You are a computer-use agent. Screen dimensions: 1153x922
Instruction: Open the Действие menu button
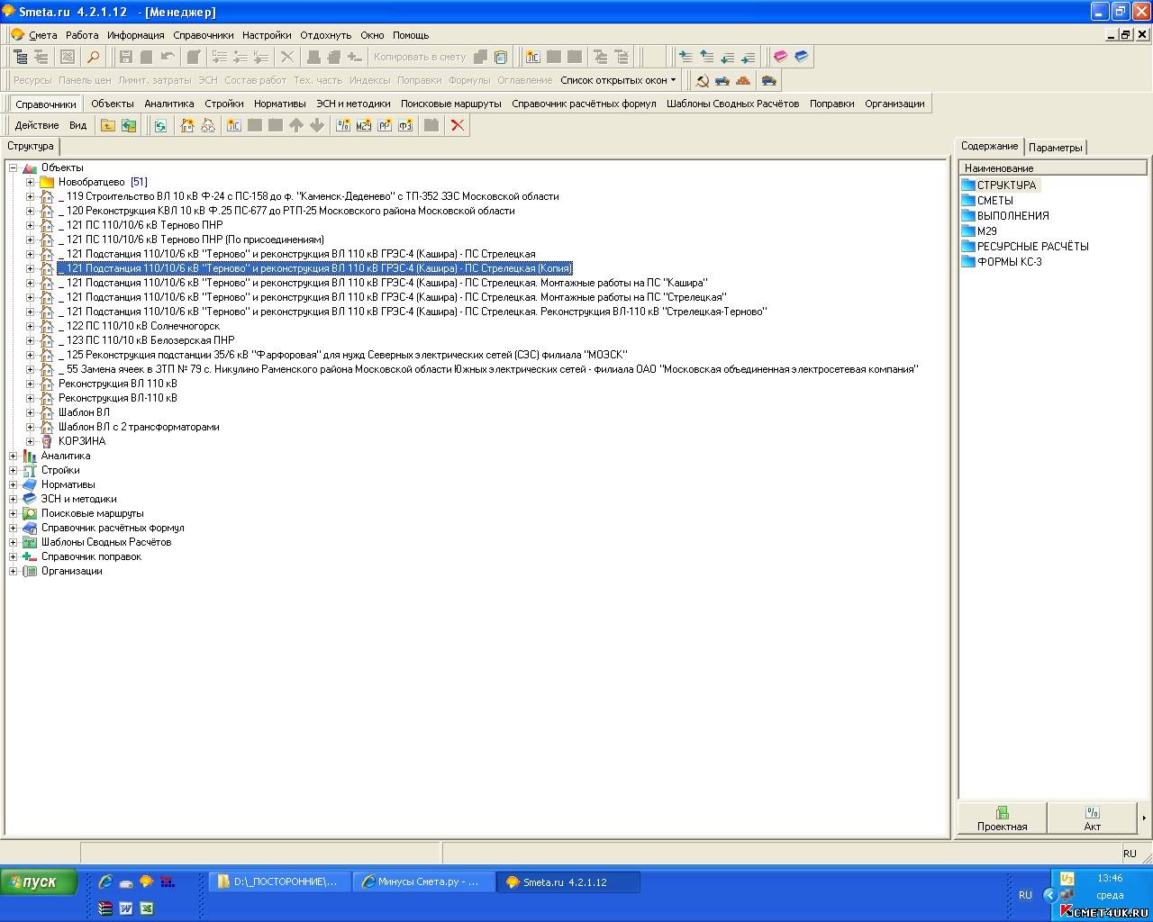pos(37,125)
